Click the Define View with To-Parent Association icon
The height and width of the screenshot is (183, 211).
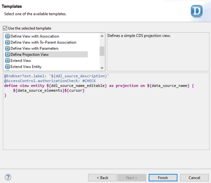tap(7, 42)
